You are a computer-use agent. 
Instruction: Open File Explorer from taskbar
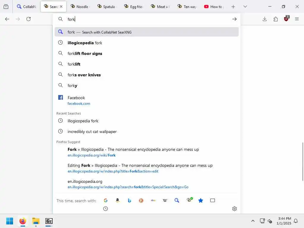click(x=36, y=221)
